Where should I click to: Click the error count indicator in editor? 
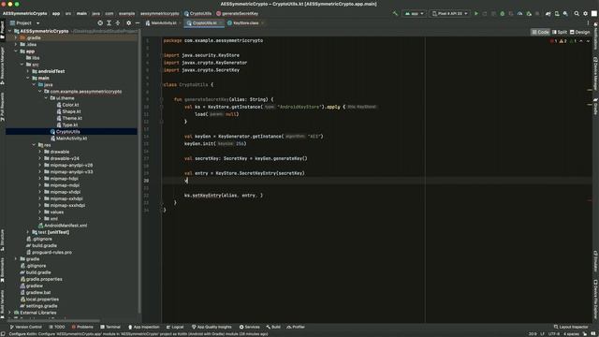coord(553,41)
